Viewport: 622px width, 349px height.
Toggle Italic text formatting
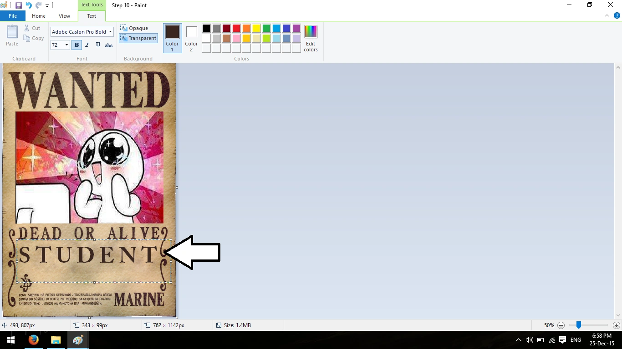[x=87, y=45]
